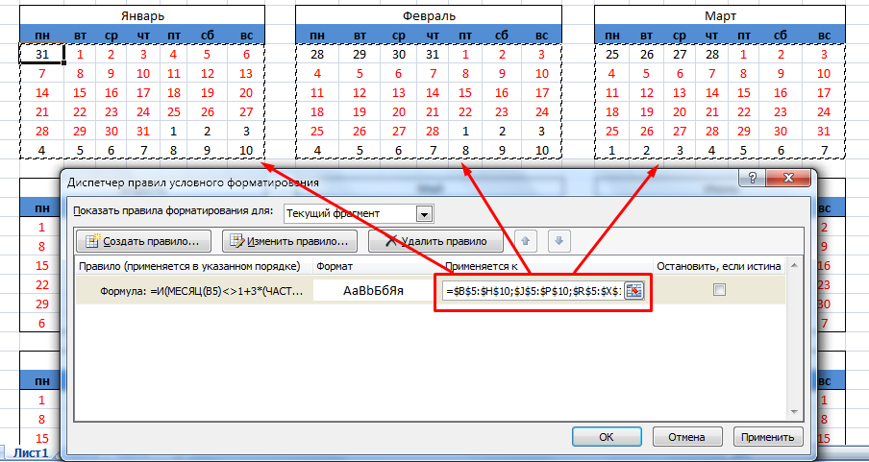Select the 'Январь' month header cell

141,16
